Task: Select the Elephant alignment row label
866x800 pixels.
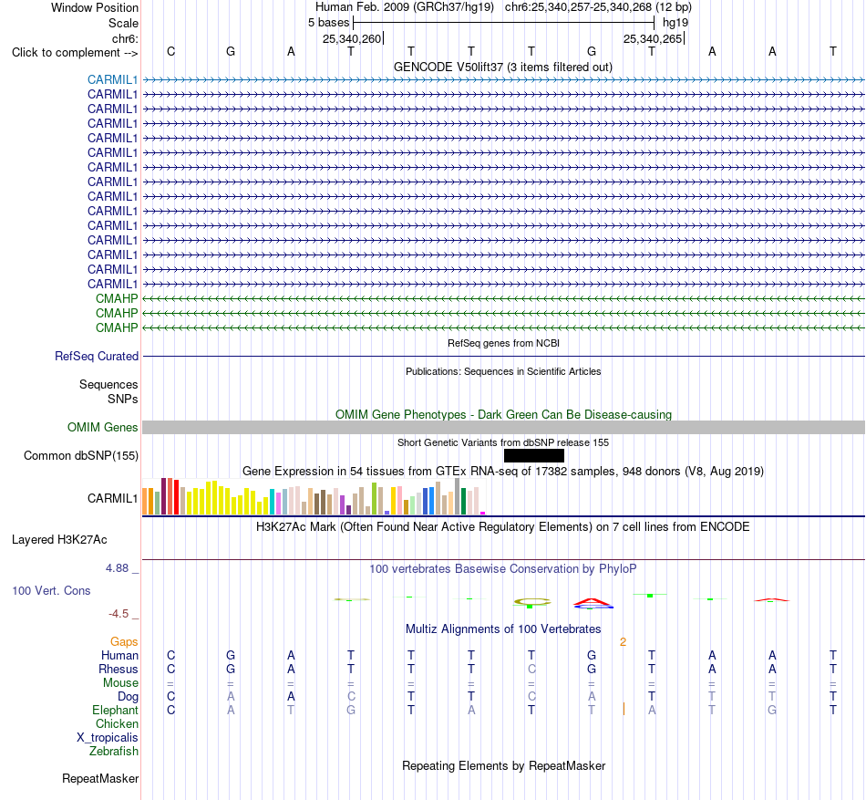Action: [x=115, y=710]
